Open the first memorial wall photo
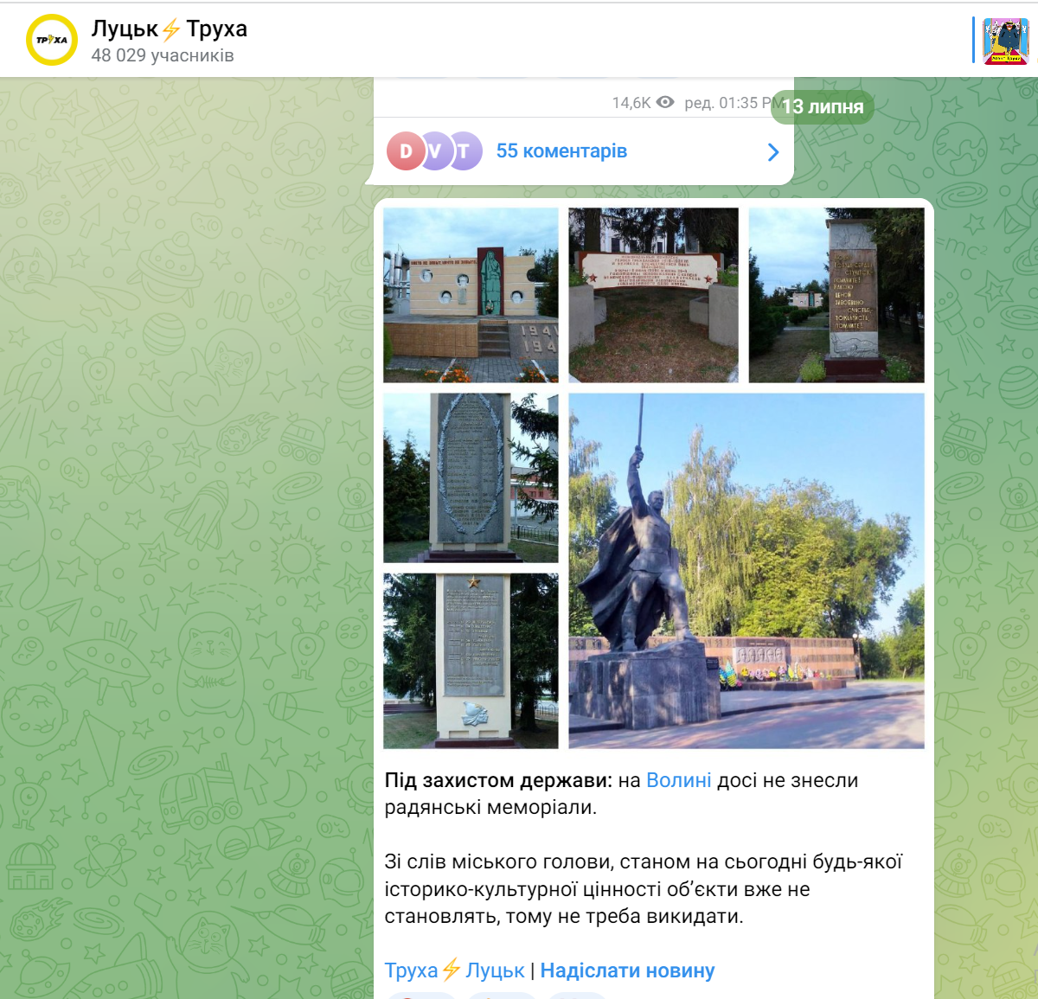1038x999 pixels. click(471, 295)
